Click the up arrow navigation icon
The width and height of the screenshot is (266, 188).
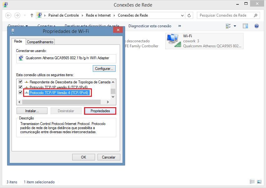tap(32, 15)
